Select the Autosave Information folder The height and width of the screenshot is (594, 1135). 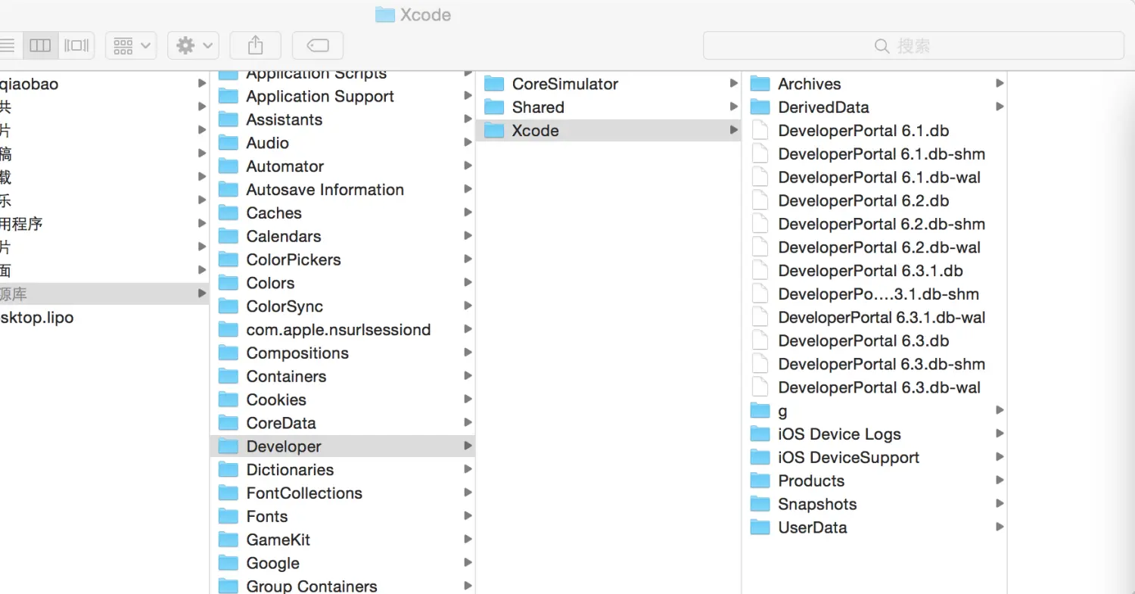click(x=342, y=190)
